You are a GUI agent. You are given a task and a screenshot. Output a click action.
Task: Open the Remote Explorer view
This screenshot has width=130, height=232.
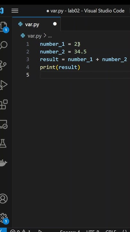point(4,124)
